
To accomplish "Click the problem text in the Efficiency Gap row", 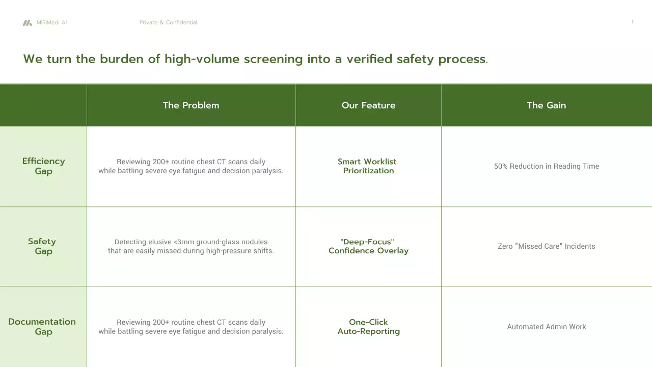I will pos(191,166).
